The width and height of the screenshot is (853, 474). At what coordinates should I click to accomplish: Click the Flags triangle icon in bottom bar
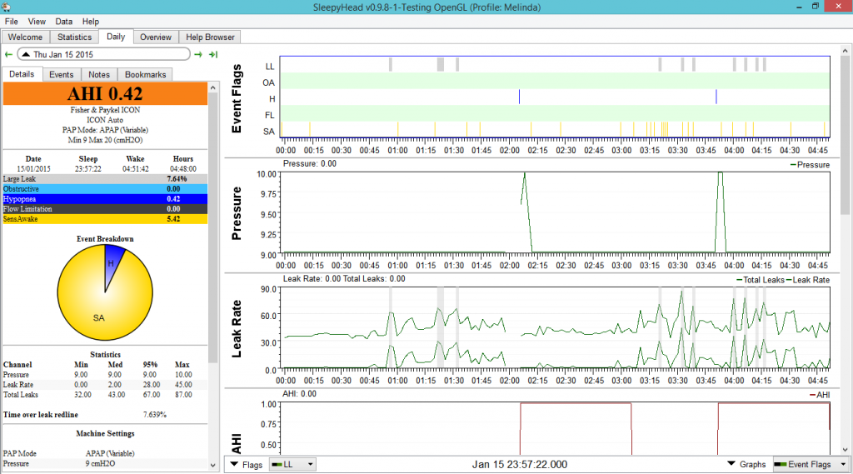coord(236,464)
